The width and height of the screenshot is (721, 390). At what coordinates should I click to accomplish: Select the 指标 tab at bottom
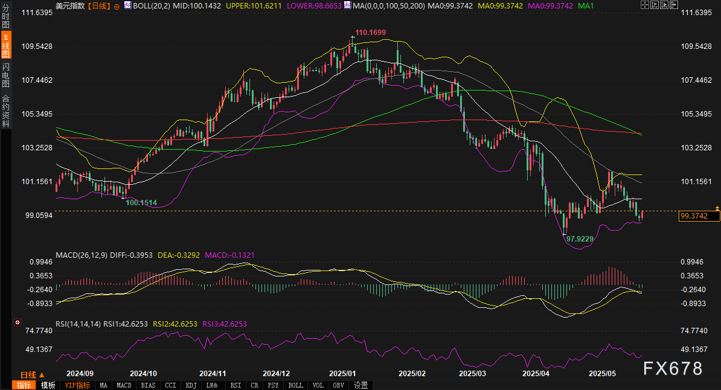point(24,385)
